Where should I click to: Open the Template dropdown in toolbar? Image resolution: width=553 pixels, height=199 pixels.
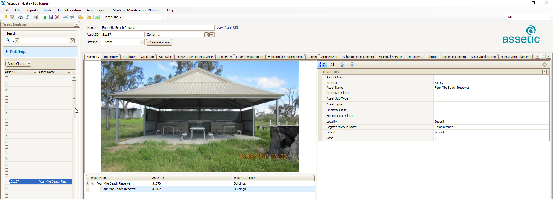coord(112,17)
